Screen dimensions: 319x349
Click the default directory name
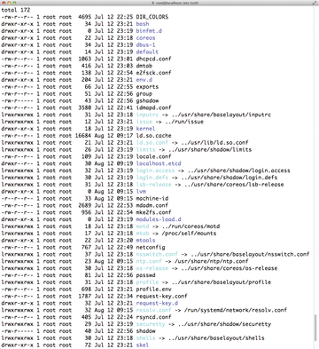tap(147, 52)
